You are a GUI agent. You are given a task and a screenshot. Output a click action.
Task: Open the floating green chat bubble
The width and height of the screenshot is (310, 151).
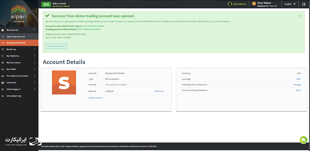pyautogui.click(x=304, y=140)
